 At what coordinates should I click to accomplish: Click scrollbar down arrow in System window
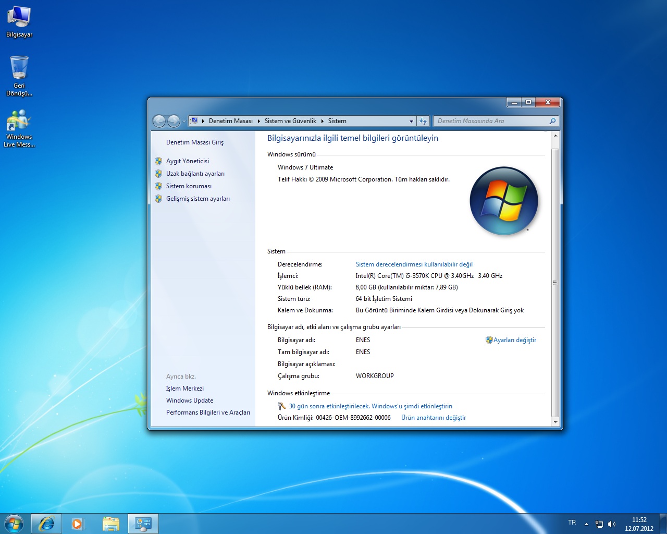pyautogui.click(x=555, y=422)
